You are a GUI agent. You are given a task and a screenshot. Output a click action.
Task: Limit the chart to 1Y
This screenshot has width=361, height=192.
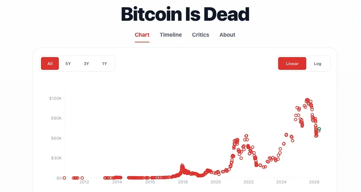pos(104,63)
